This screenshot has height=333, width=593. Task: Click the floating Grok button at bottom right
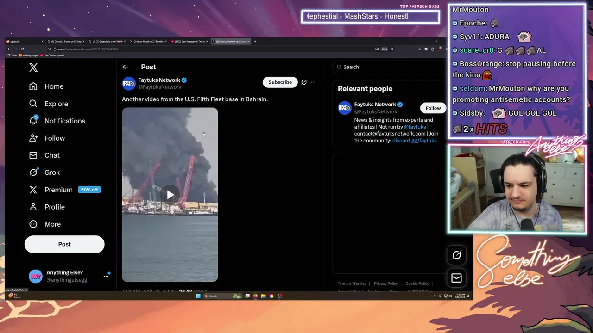pyautogui.click(x=456, y=255)
